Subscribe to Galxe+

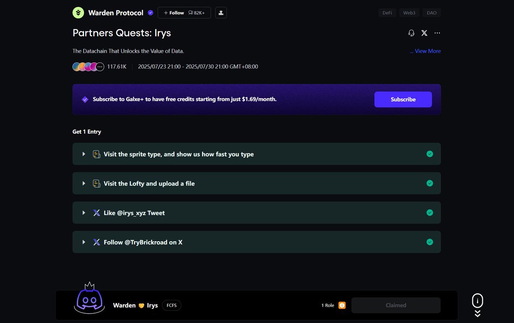click(403, 99)
